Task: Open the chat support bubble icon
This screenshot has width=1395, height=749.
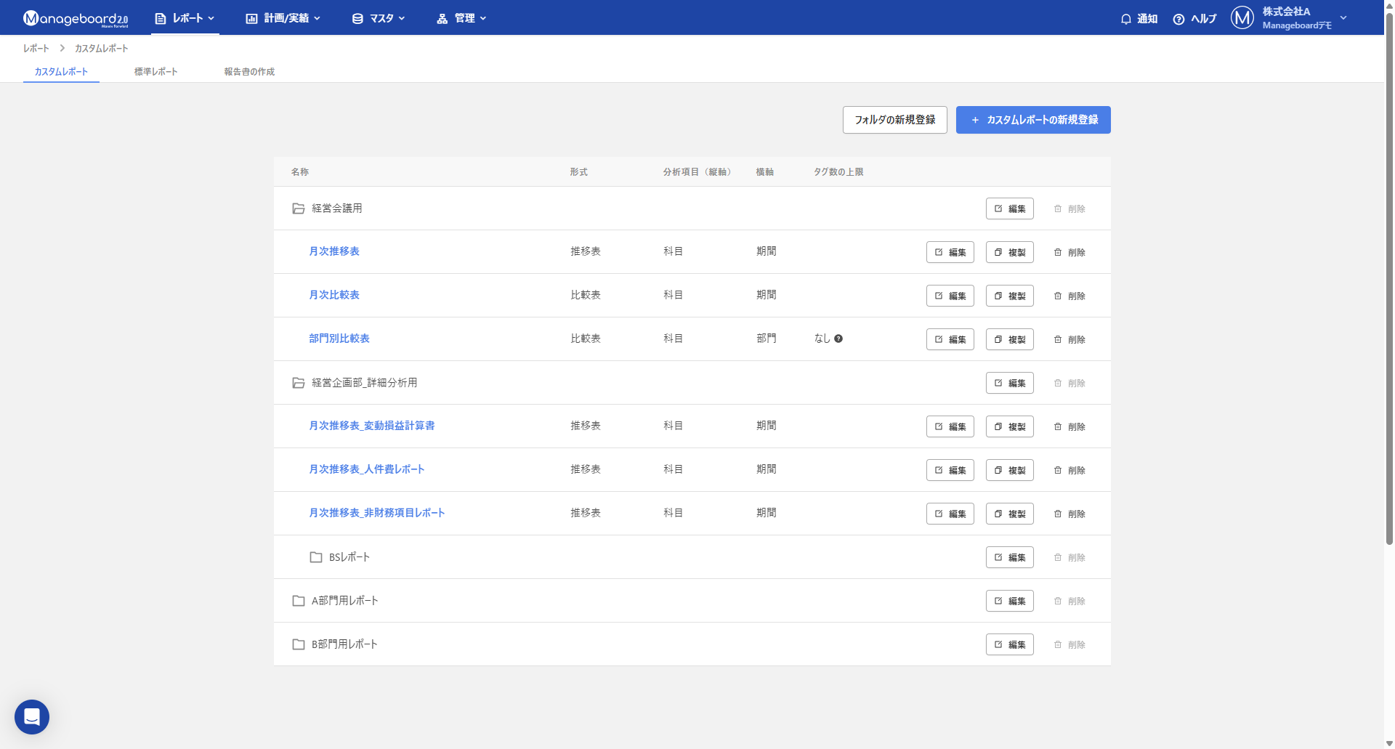Action: click(32, 717)
